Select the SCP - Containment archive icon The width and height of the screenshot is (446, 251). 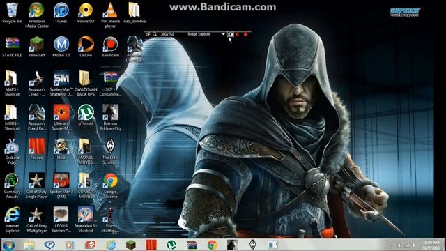pos(110,83)
